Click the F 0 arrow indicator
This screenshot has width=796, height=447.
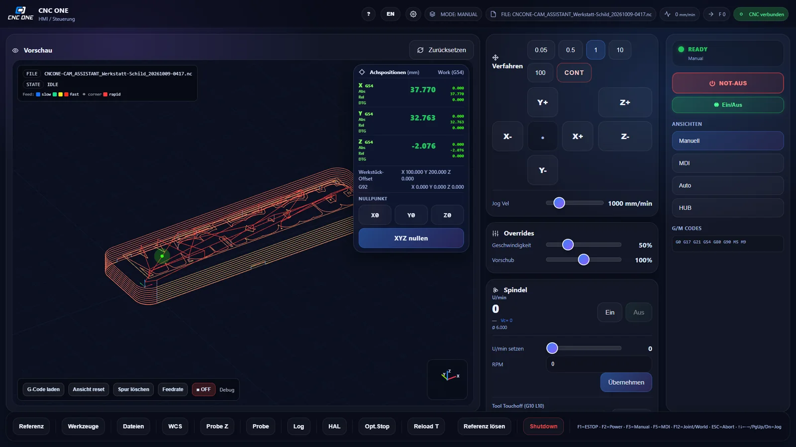717,14
